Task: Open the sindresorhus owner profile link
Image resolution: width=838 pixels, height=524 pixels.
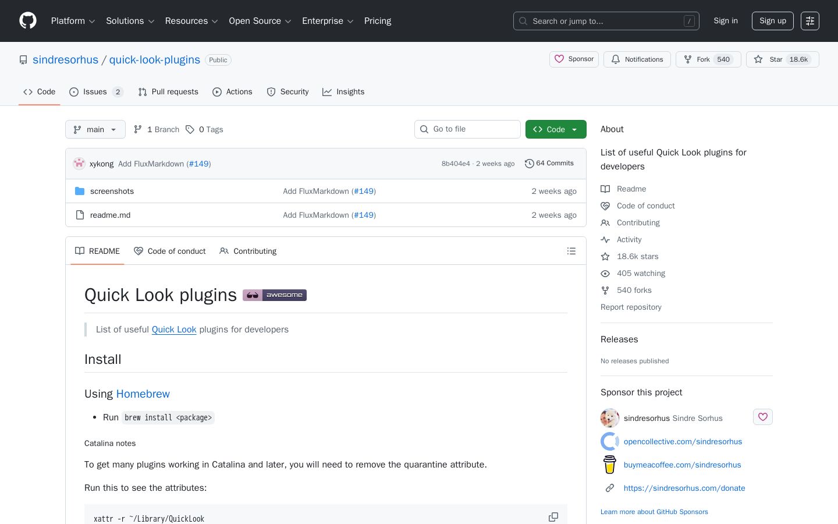Action: pyautogui.click(x=65, y=60)
